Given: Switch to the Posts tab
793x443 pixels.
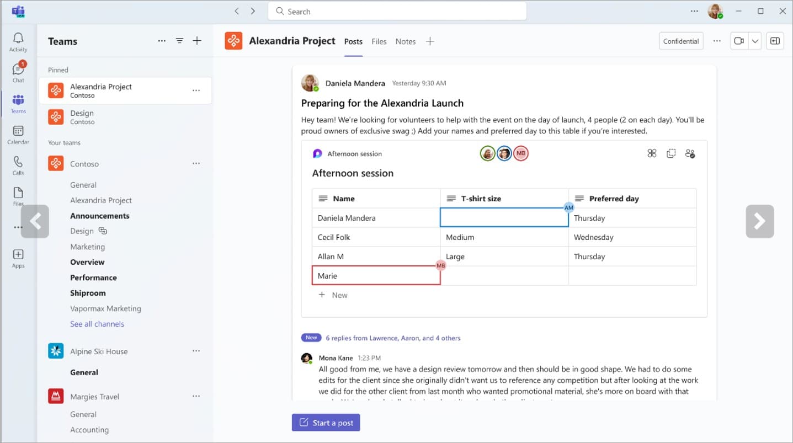Looking at the screenshot, I should [x=353, y=41].
